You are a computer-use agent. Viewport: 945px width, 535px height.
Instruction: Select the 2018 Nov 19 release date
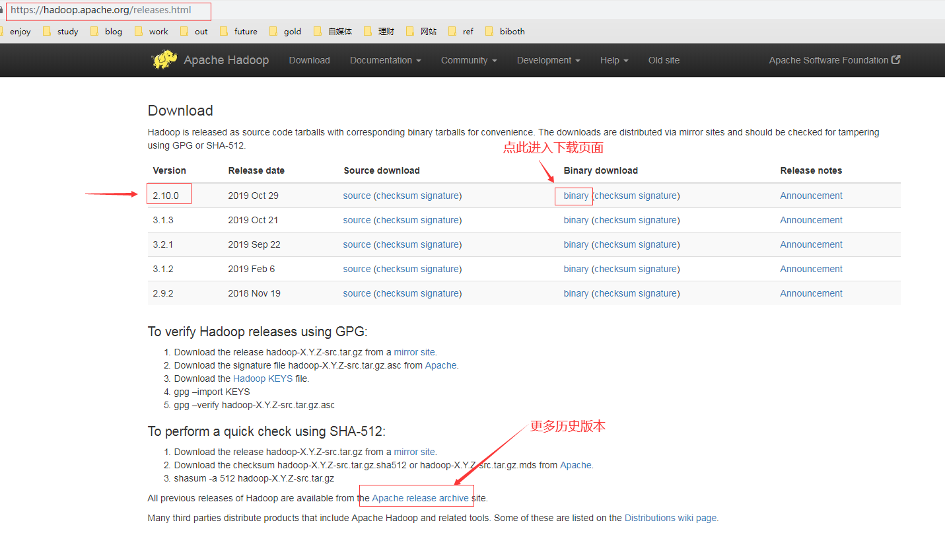pos(254,293)
